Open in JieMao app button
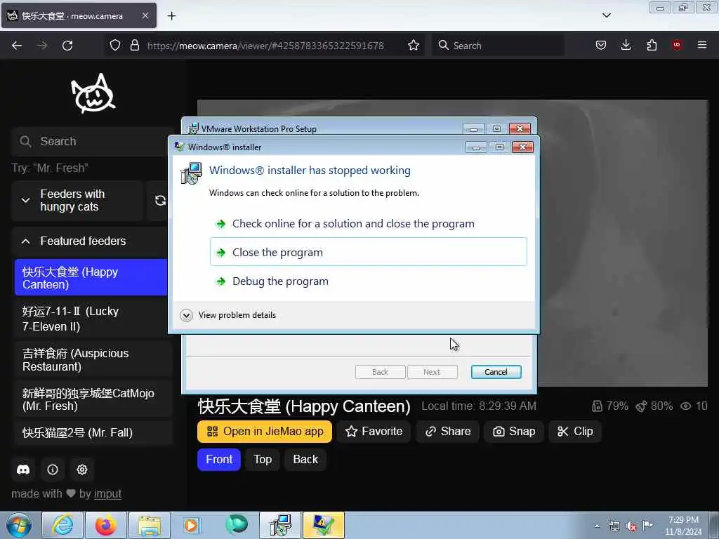 coord(265,432)
